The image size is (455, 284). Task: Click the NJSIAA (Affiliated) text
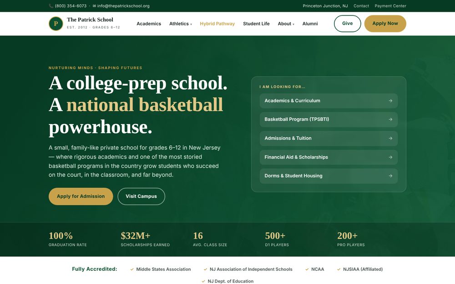[363, 269]
